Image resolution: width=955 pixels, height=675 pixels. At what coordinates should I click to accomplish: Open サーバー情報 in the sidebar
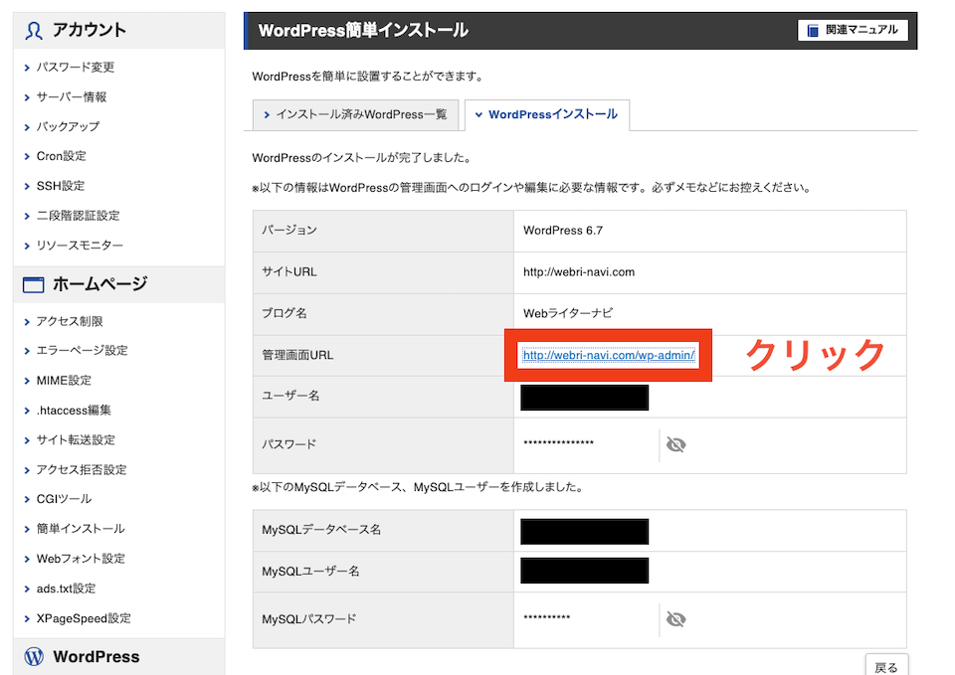pyautogui.click(x=72, y=96)
